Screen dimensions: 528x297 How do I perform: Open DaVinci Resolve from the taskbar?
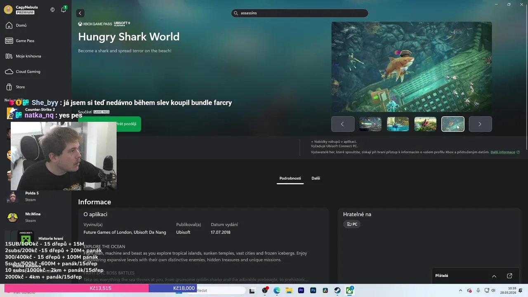pyautogui.click(x=325, y=291)
